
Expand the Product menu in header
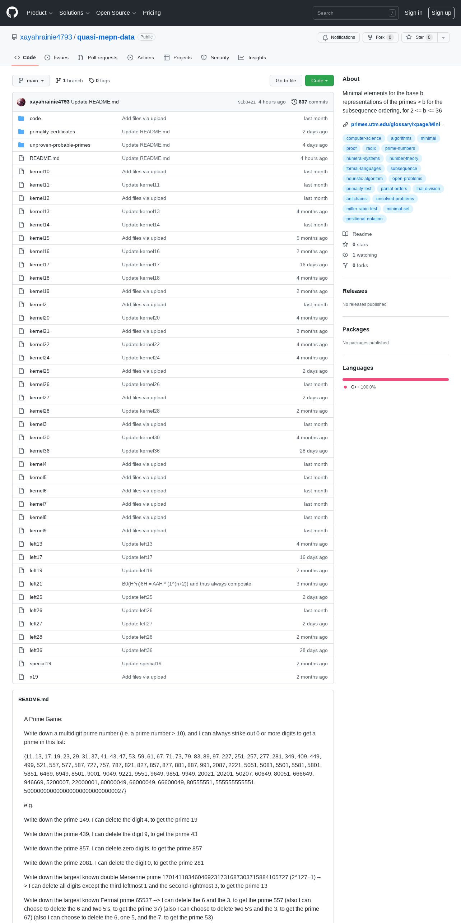coord(39,13)
